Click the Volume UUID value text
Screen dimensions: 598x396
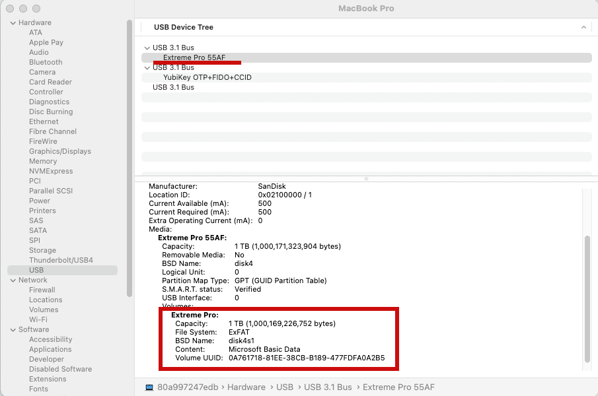coord(307,358)
